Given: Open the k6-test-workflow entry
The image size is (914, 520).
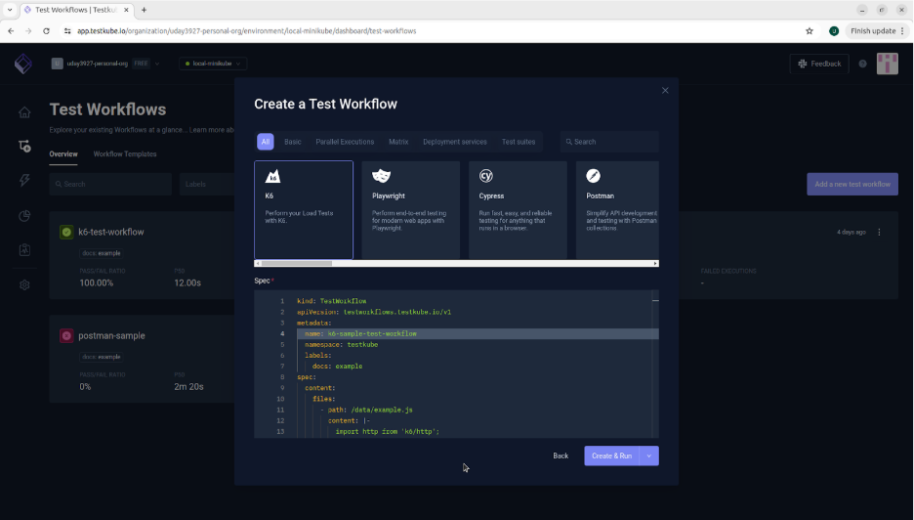Looking at the screenshot, I should [110, 232].
